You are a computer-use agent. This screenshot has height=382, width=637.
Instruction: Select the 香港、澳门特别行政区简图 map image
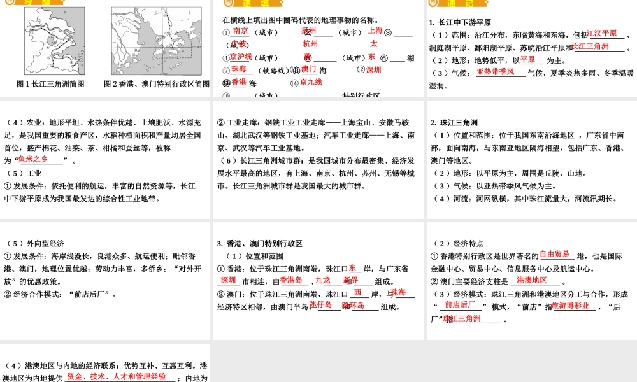click(157, 41)
